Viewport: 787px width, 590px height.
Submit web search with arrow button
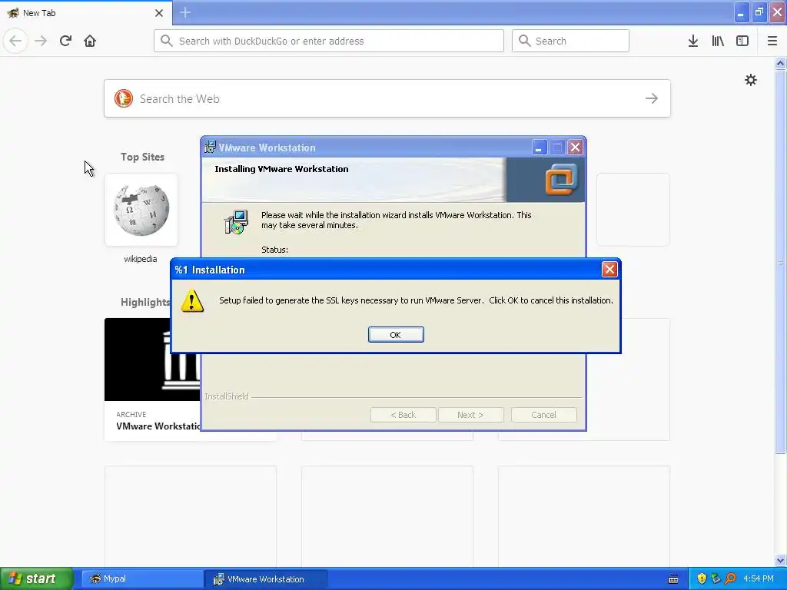click(652, 98)
